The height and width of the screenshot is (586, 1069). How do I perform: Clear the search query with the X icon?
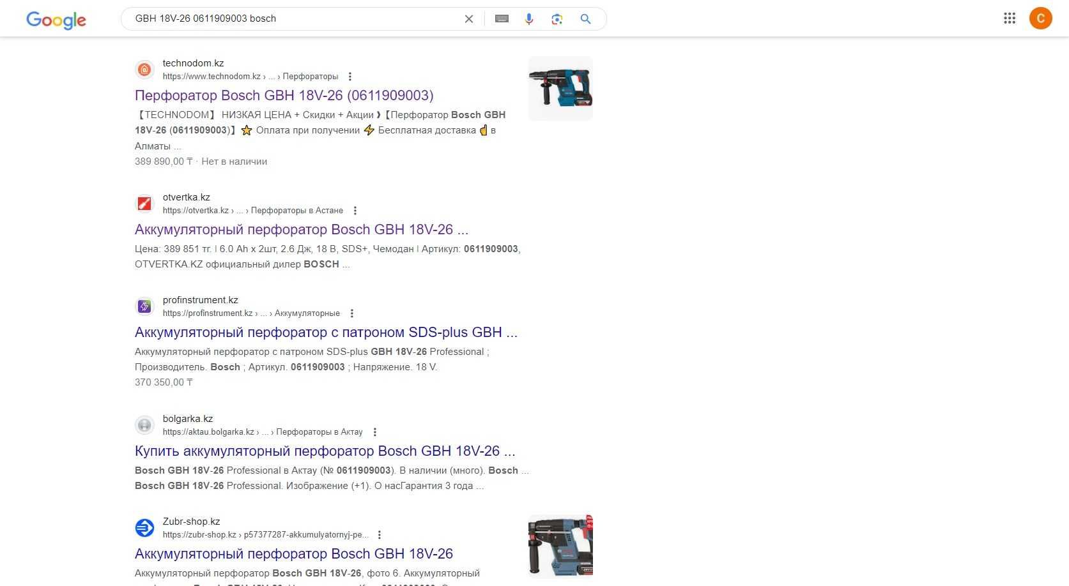click(x=469, y=19)
